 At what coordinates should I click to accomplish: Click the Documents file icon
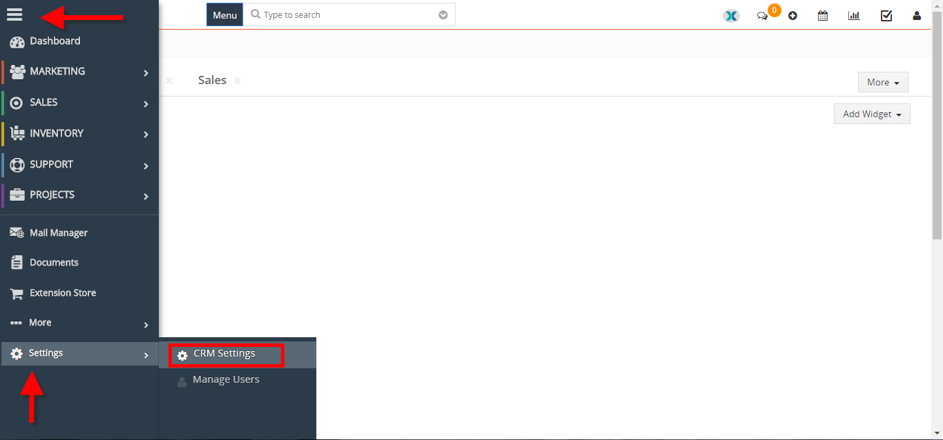point(17,263)
